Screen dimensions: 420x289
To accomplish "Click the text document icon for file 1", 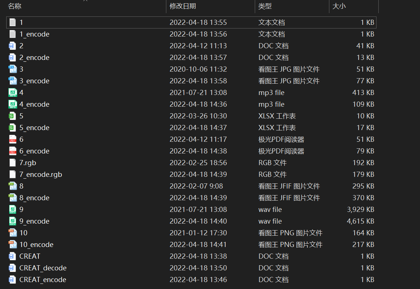I will [12, 22].
